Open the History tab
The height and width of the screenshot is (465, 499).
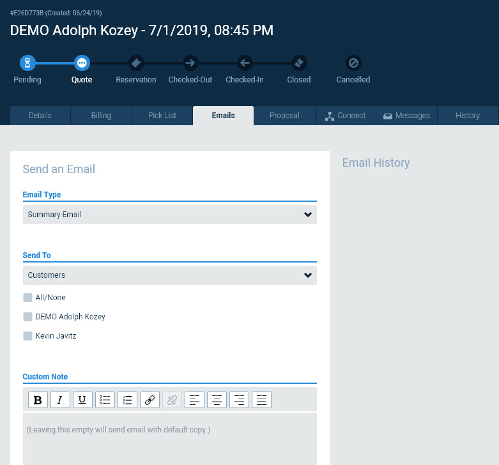468,116
